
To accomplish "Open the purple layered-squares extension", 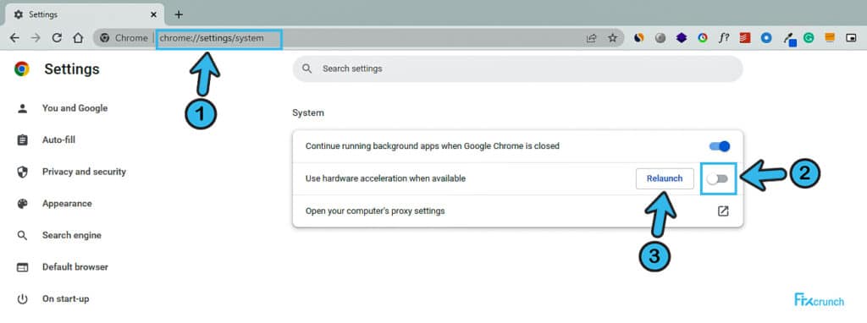I will tap(682, 38).
